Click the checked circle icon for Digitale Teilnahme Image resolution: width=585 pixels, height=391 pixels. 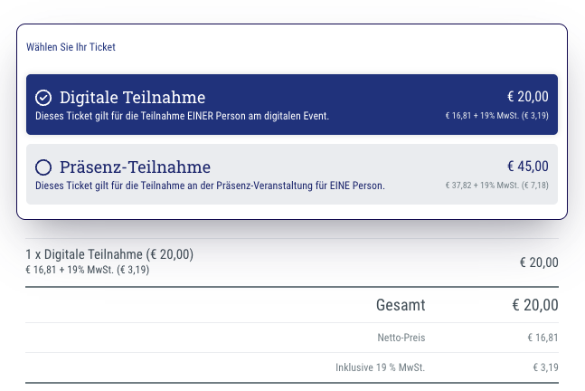pos(43,97)
